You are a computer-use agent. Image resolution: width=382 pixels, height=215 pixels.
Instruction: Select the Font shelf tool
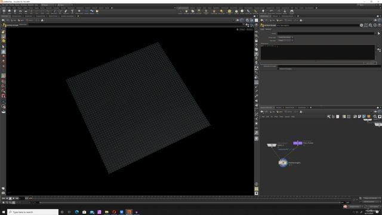[x=72, y=11]
